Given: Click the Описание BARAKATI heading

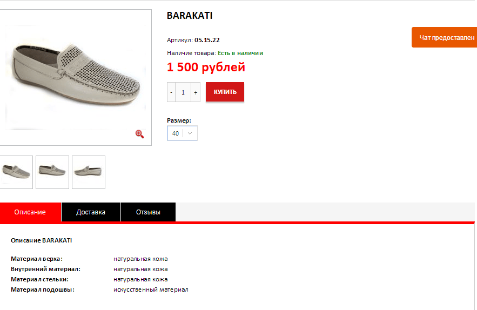Looking at the screenshot, I should 42,240.
